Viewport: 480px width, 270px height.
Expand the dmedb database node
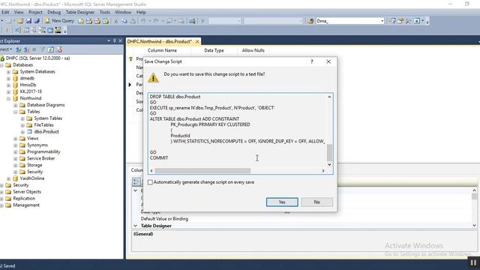pos(8,78)
